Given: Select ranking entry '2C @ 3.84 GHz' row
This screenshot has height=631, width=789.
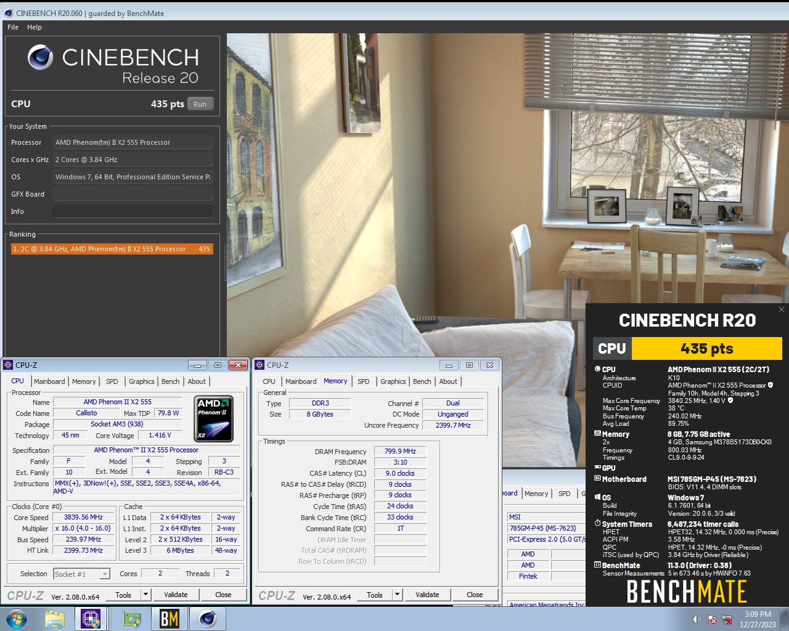Looking at the screenshot, I should click(x=112, y=249).
